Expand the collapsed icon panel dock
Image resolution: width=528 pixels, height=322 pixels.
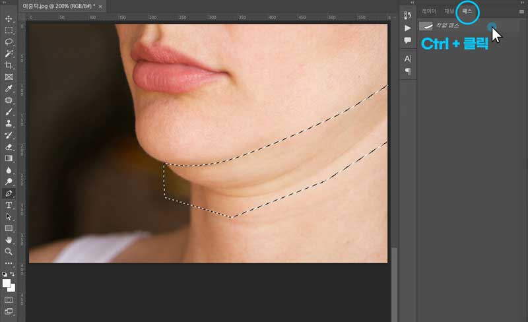coord(412,3)
